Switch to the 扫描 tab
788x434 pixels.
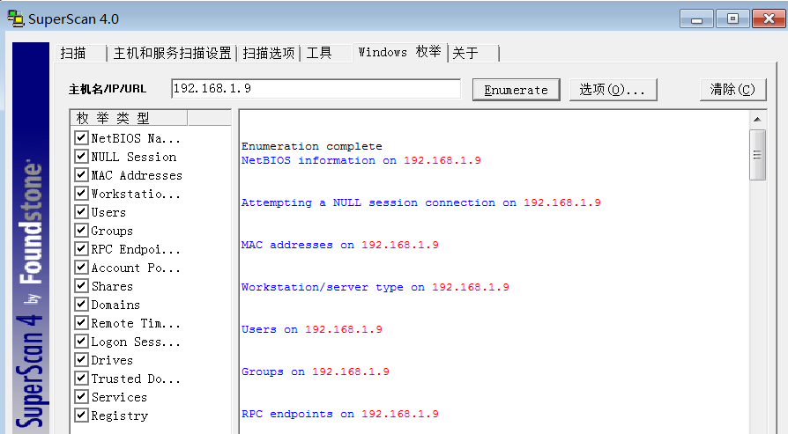[x=80, y=53]
